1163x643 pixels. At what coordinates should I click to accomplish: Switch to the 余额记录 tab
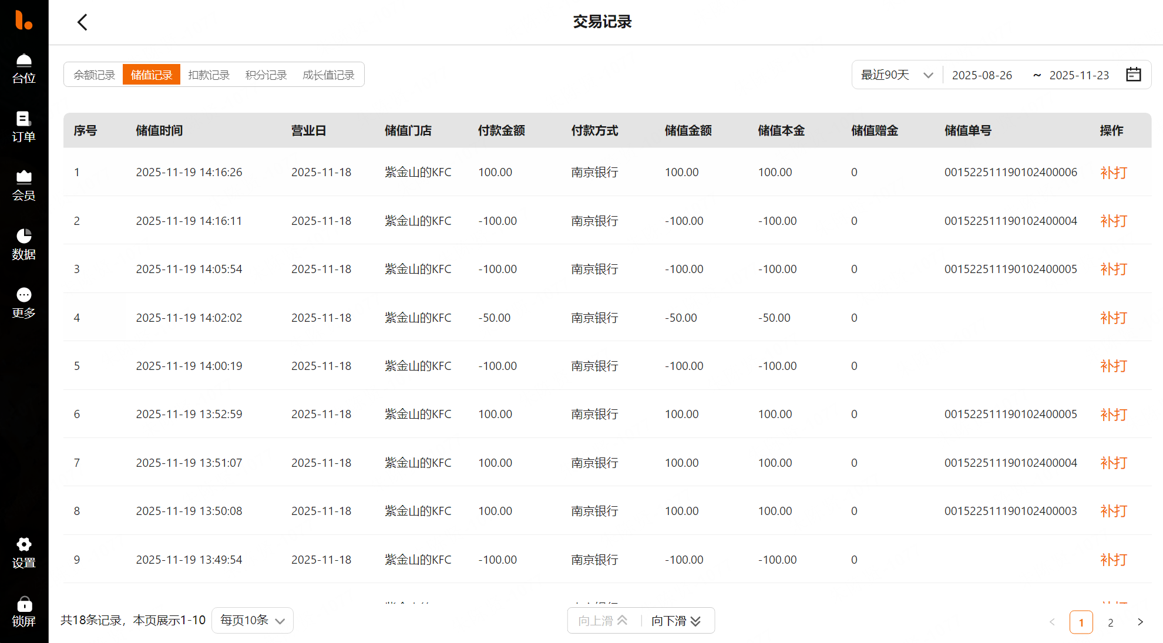94,75
